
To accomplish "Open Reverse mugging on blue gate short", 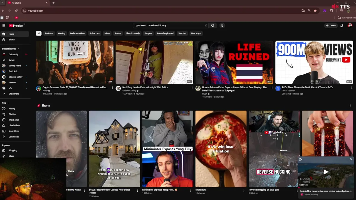I will [x=274, y=149].
